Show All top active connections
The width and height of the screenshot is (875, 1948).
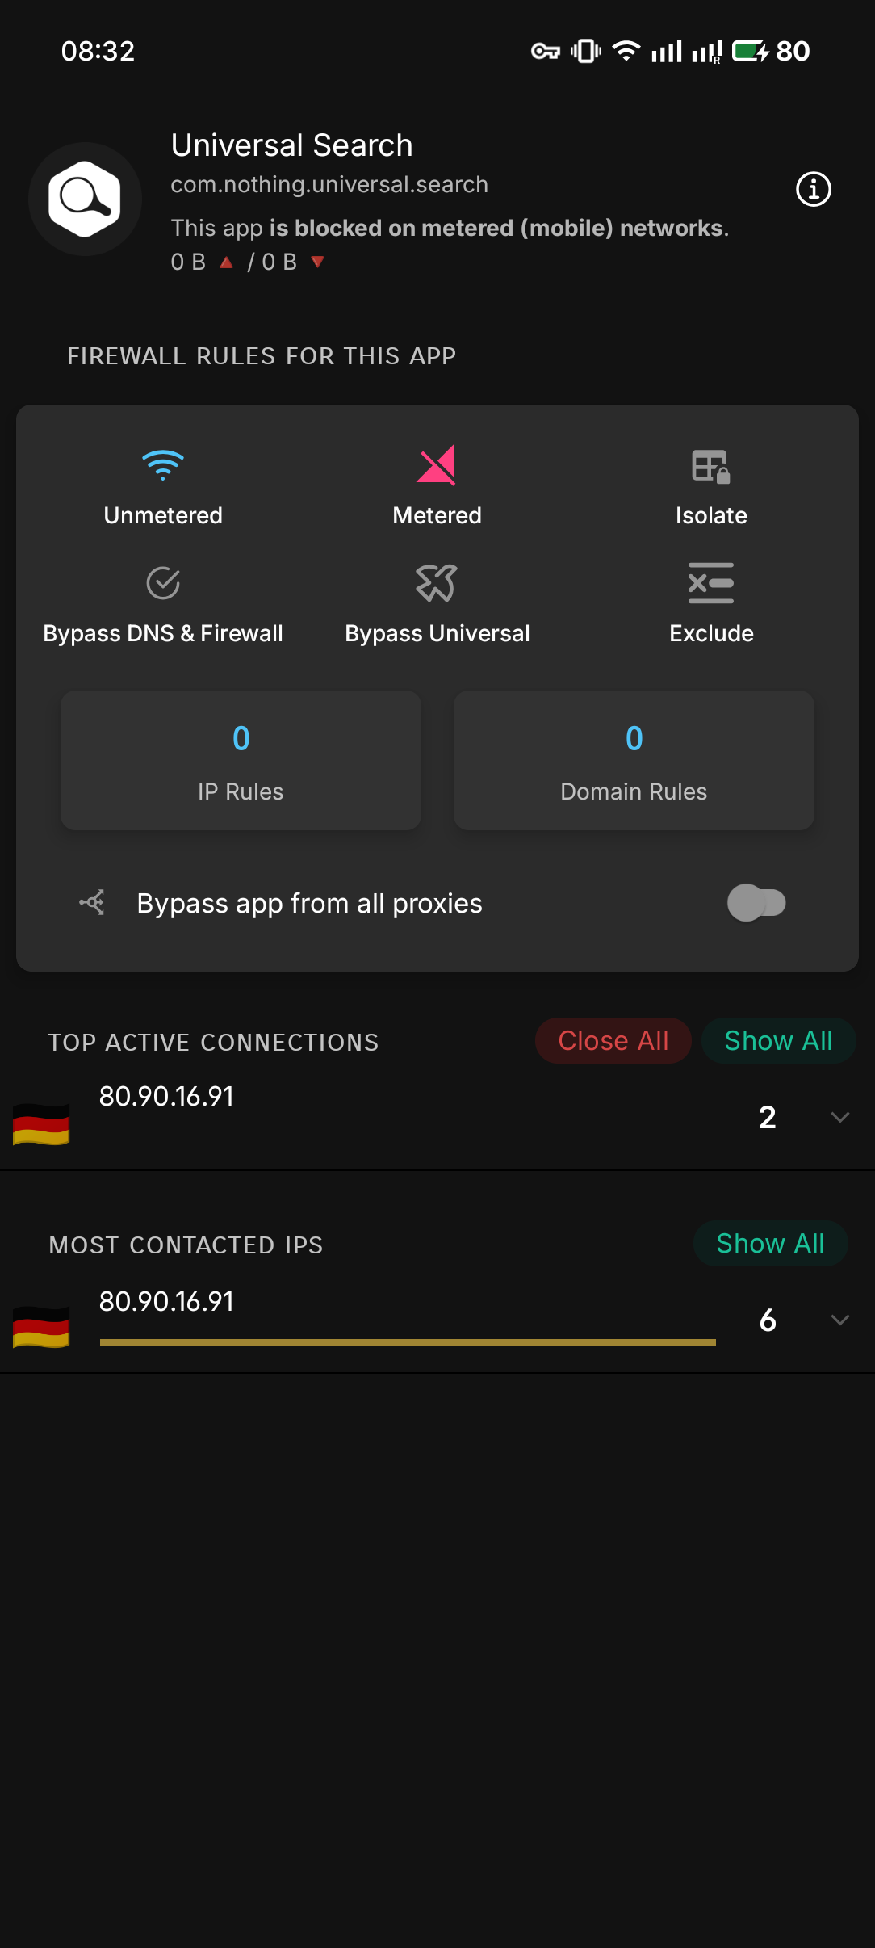tap(777, 1041)
